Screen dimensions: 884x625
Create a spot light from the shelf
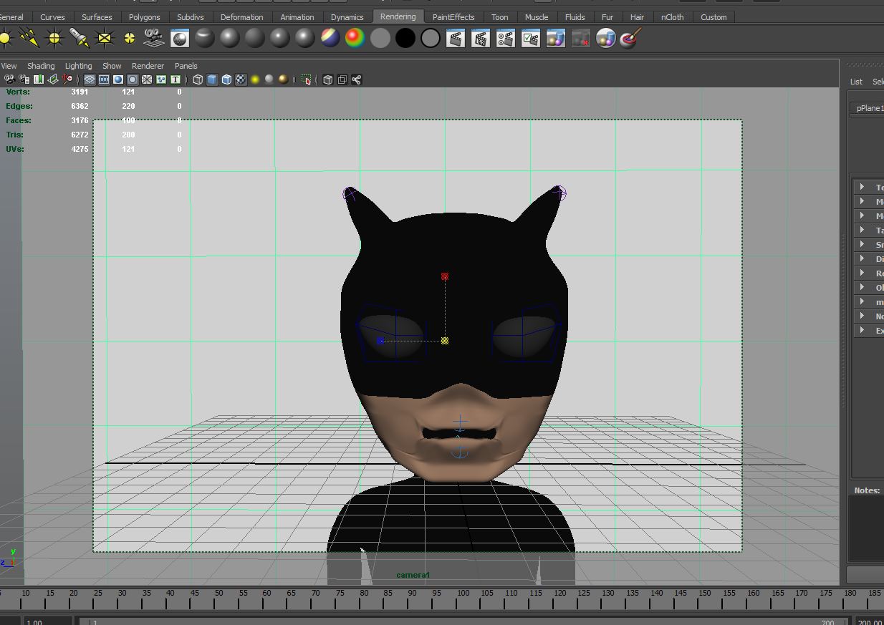click(x=79, y=38)
